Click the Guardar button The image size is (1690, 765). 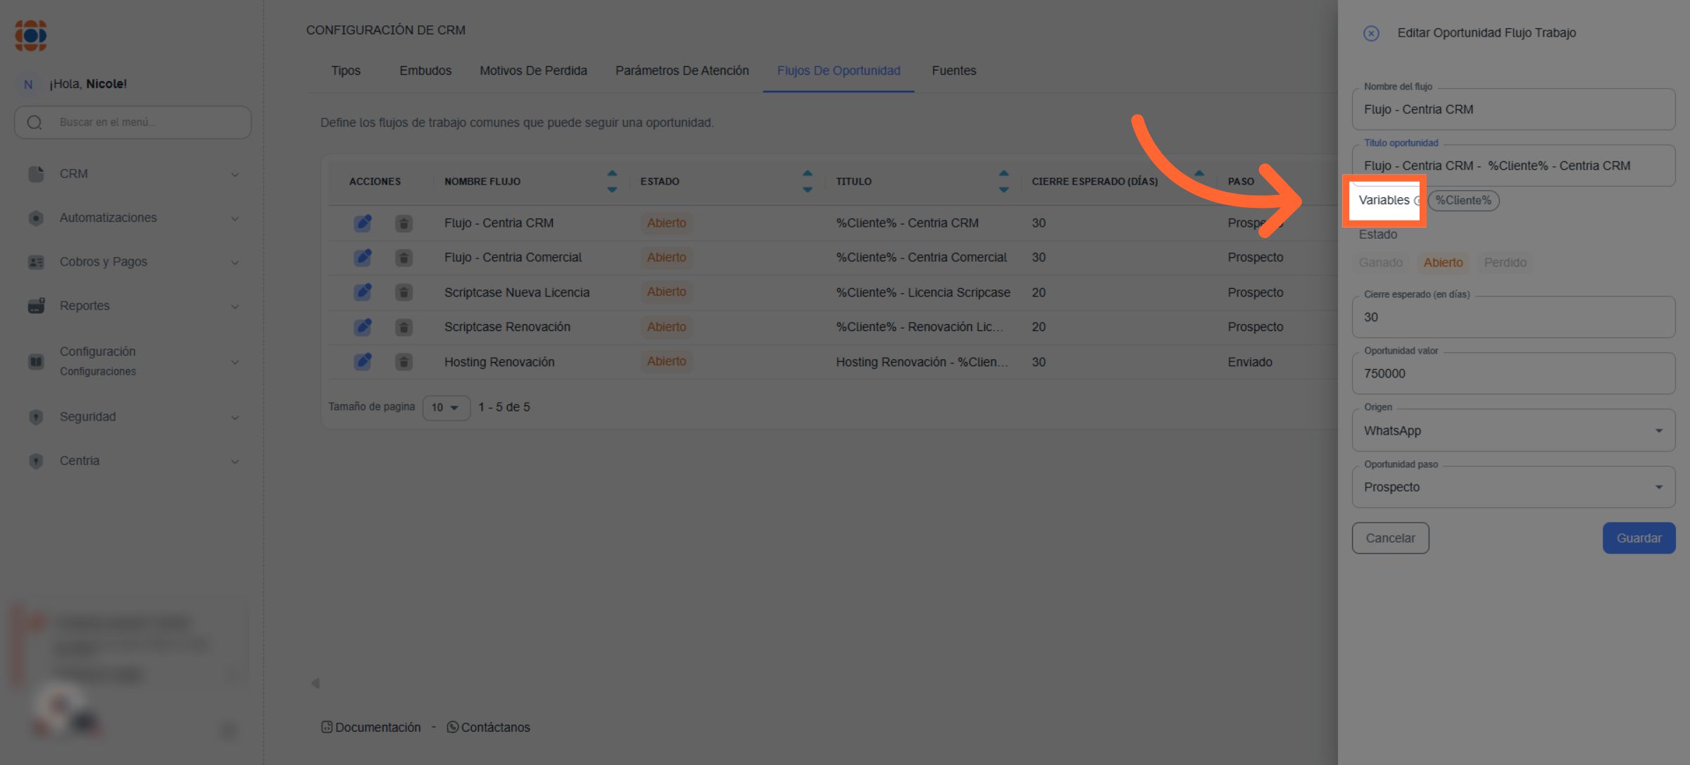pos(1639,538)
